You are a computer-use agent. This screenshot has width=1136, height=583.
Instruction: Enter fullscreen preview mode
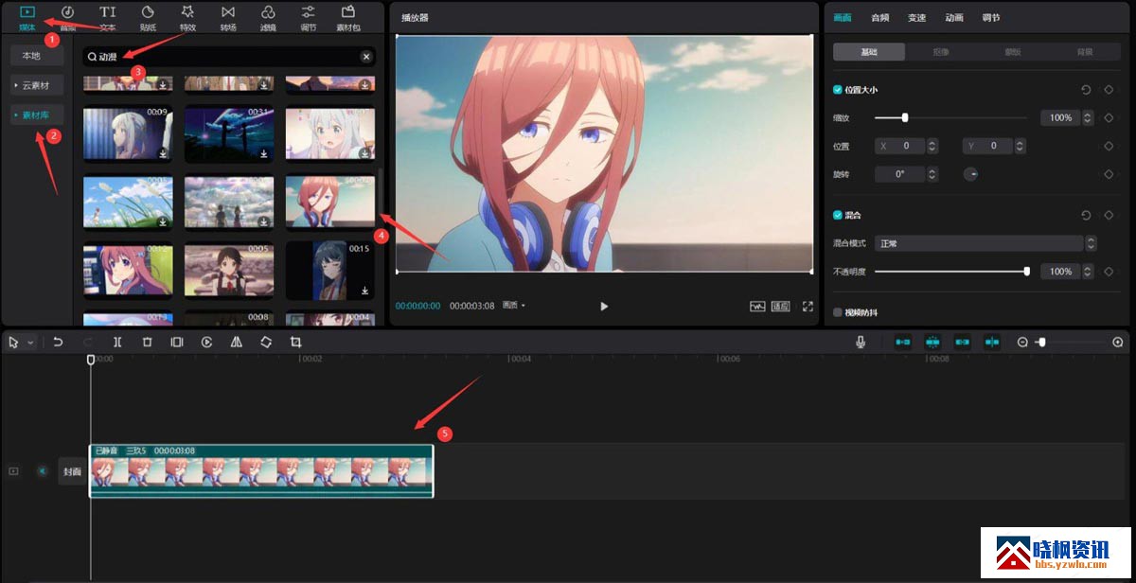[x=808, y=306]
